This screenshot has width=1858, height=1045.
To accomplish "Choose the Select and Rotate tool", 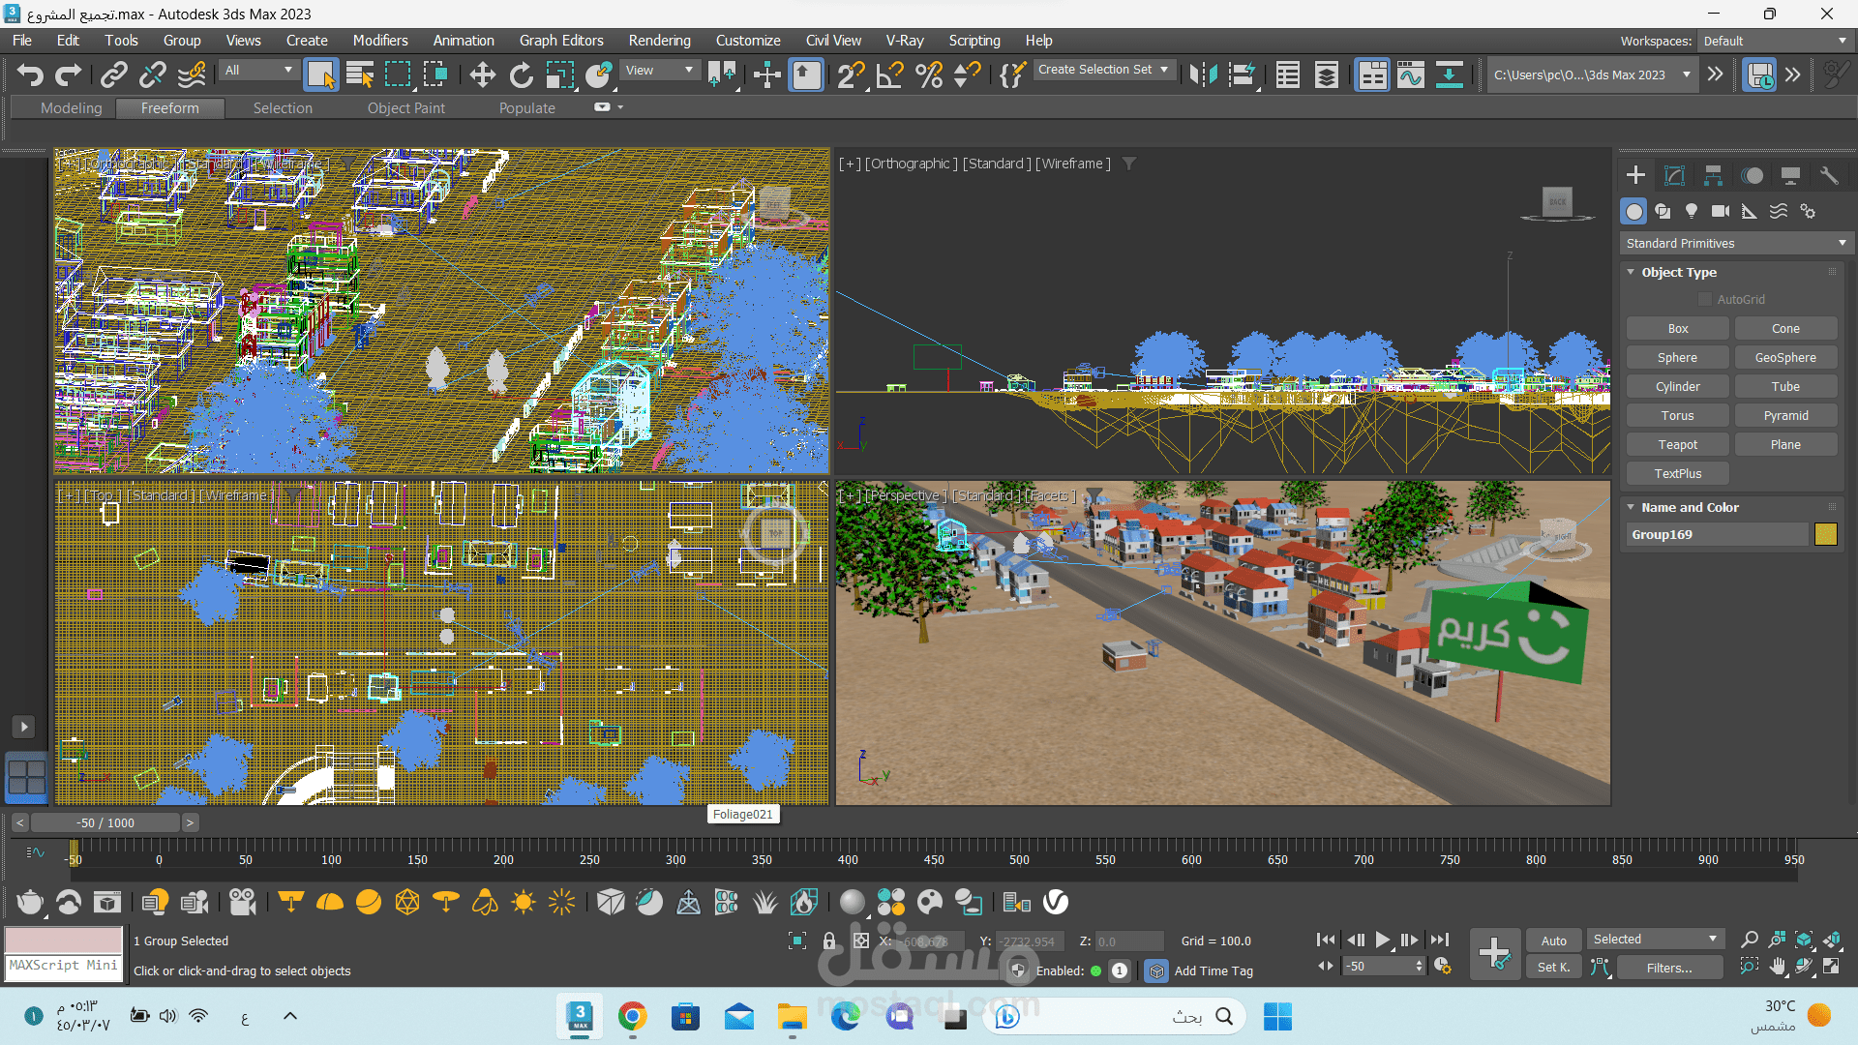I will [521, 75].
